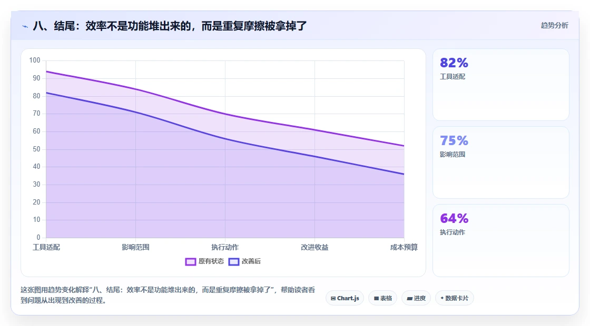This screenshot has height=326, width=590.
Task: Click the 进度 tag
Action: [416, 298]
